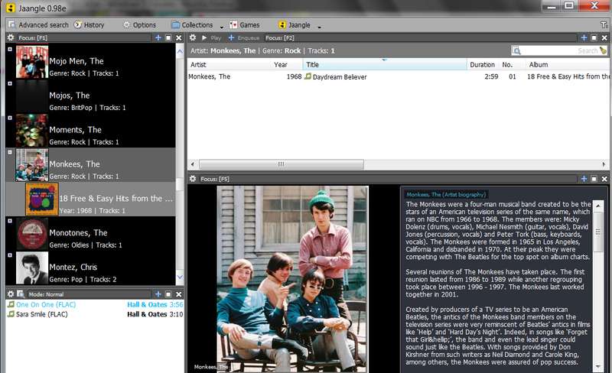Click the Enqueue button in the track pane
612x373 pixels.
(244, 38)
